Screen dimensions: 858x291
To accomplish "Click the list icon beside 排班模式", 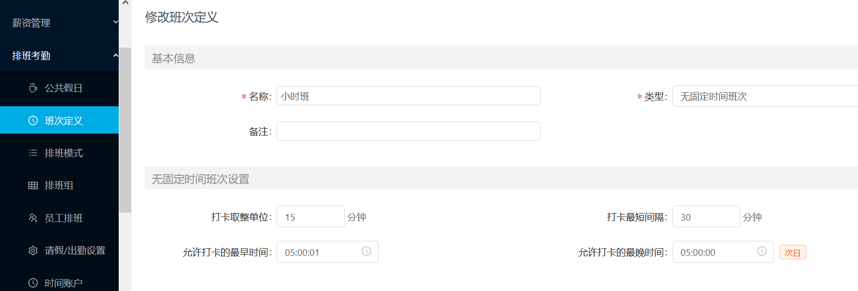I will (x=33, y=153).
